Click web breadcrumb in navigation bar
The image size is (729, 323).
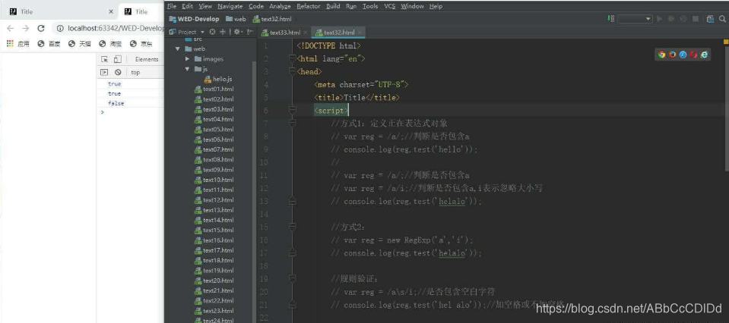point(236,19)
